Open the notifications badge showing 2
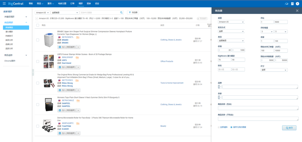This screenshot has width=302, height=142. coord(298,4)
